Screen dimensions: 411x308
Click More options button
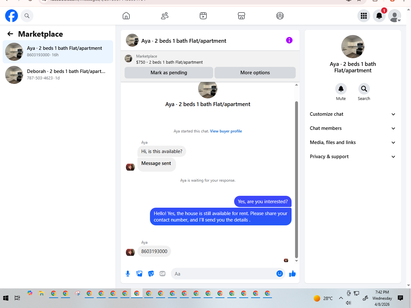point(255,73)
